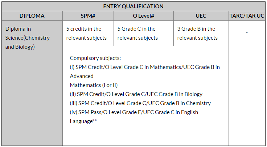Select requirement (i) Mathematics line

tap(145, 67)
